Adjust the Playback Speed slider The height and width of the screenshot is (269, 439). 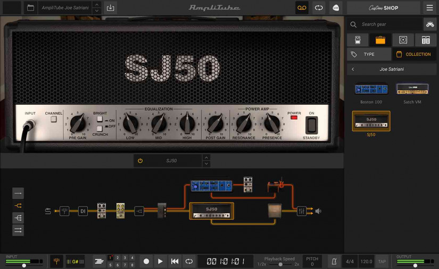pyautogui.click(x=280, y=264)
